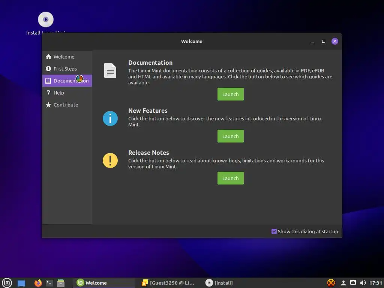Click the home icon beside Welcome
Screen dimensions: 384x288
click(48, 57)
